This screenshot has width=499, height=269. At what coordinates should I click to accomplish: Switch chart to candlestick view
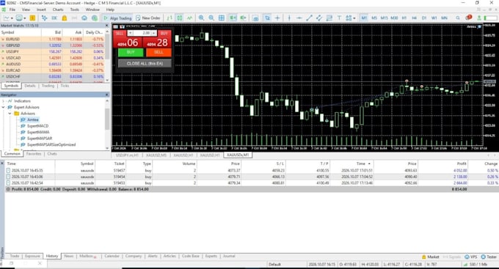pos(180,18)
